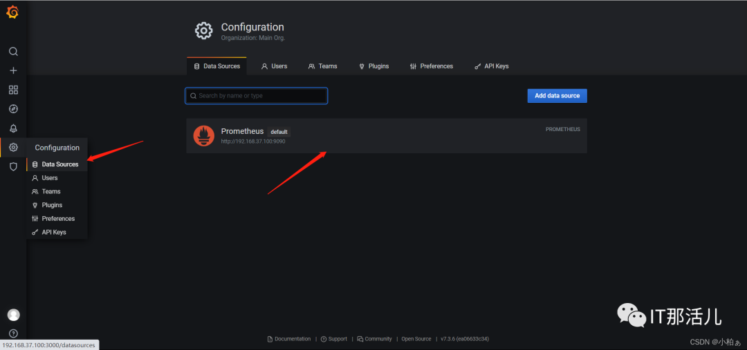Click the Configuration flyout header
The image size is (747, 350).
(x=57, y=148)
